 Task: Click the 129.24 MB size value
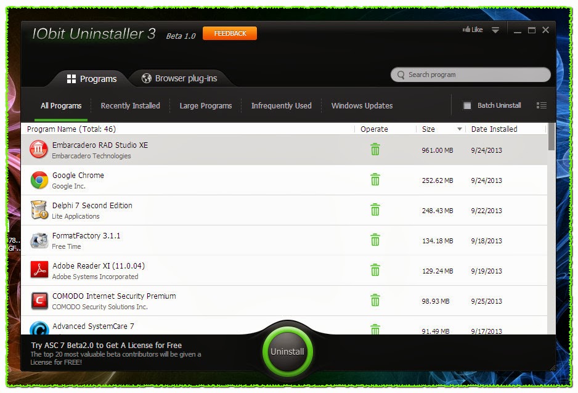(438, 271)
